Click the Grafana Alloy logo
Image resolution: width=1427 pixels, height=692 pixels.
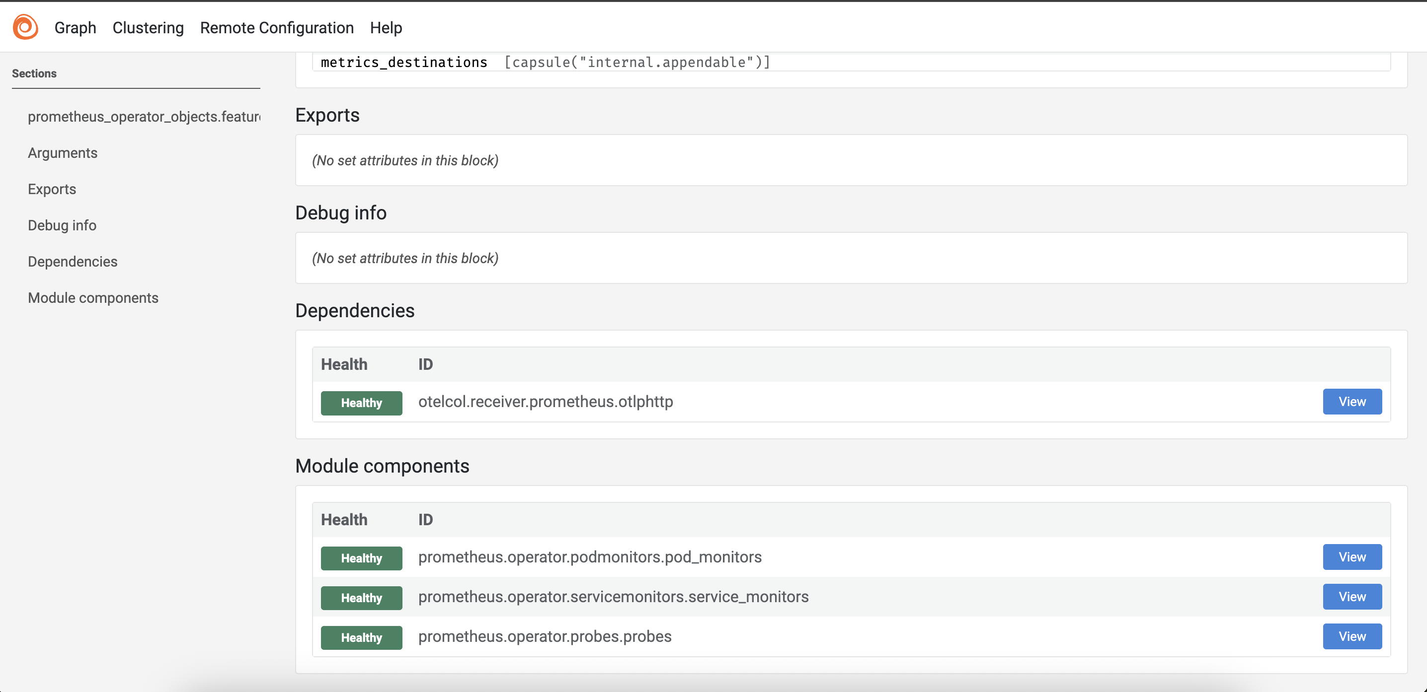click(25, 27)
